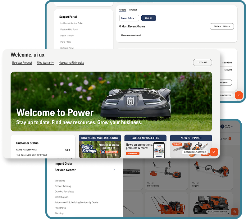246x219 pixels.
Task: Open the Product Training menu item
Action: [63, 186]
